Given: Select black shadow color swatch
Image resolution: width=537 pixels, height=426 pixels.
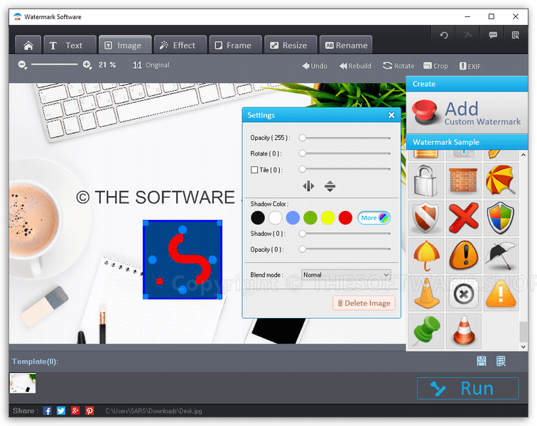Looking at the screenshot, I should point(258,218).
